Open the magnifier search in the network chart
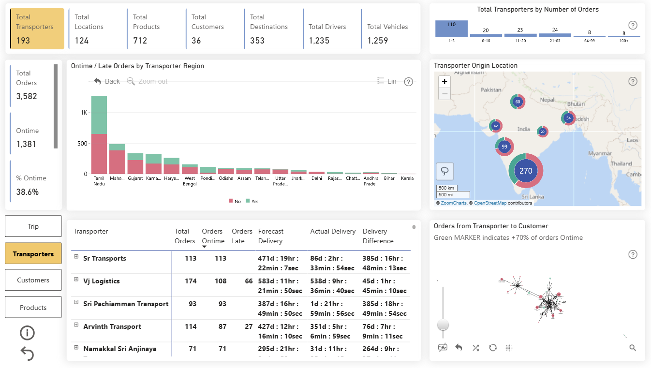 (x=633, y=348)
